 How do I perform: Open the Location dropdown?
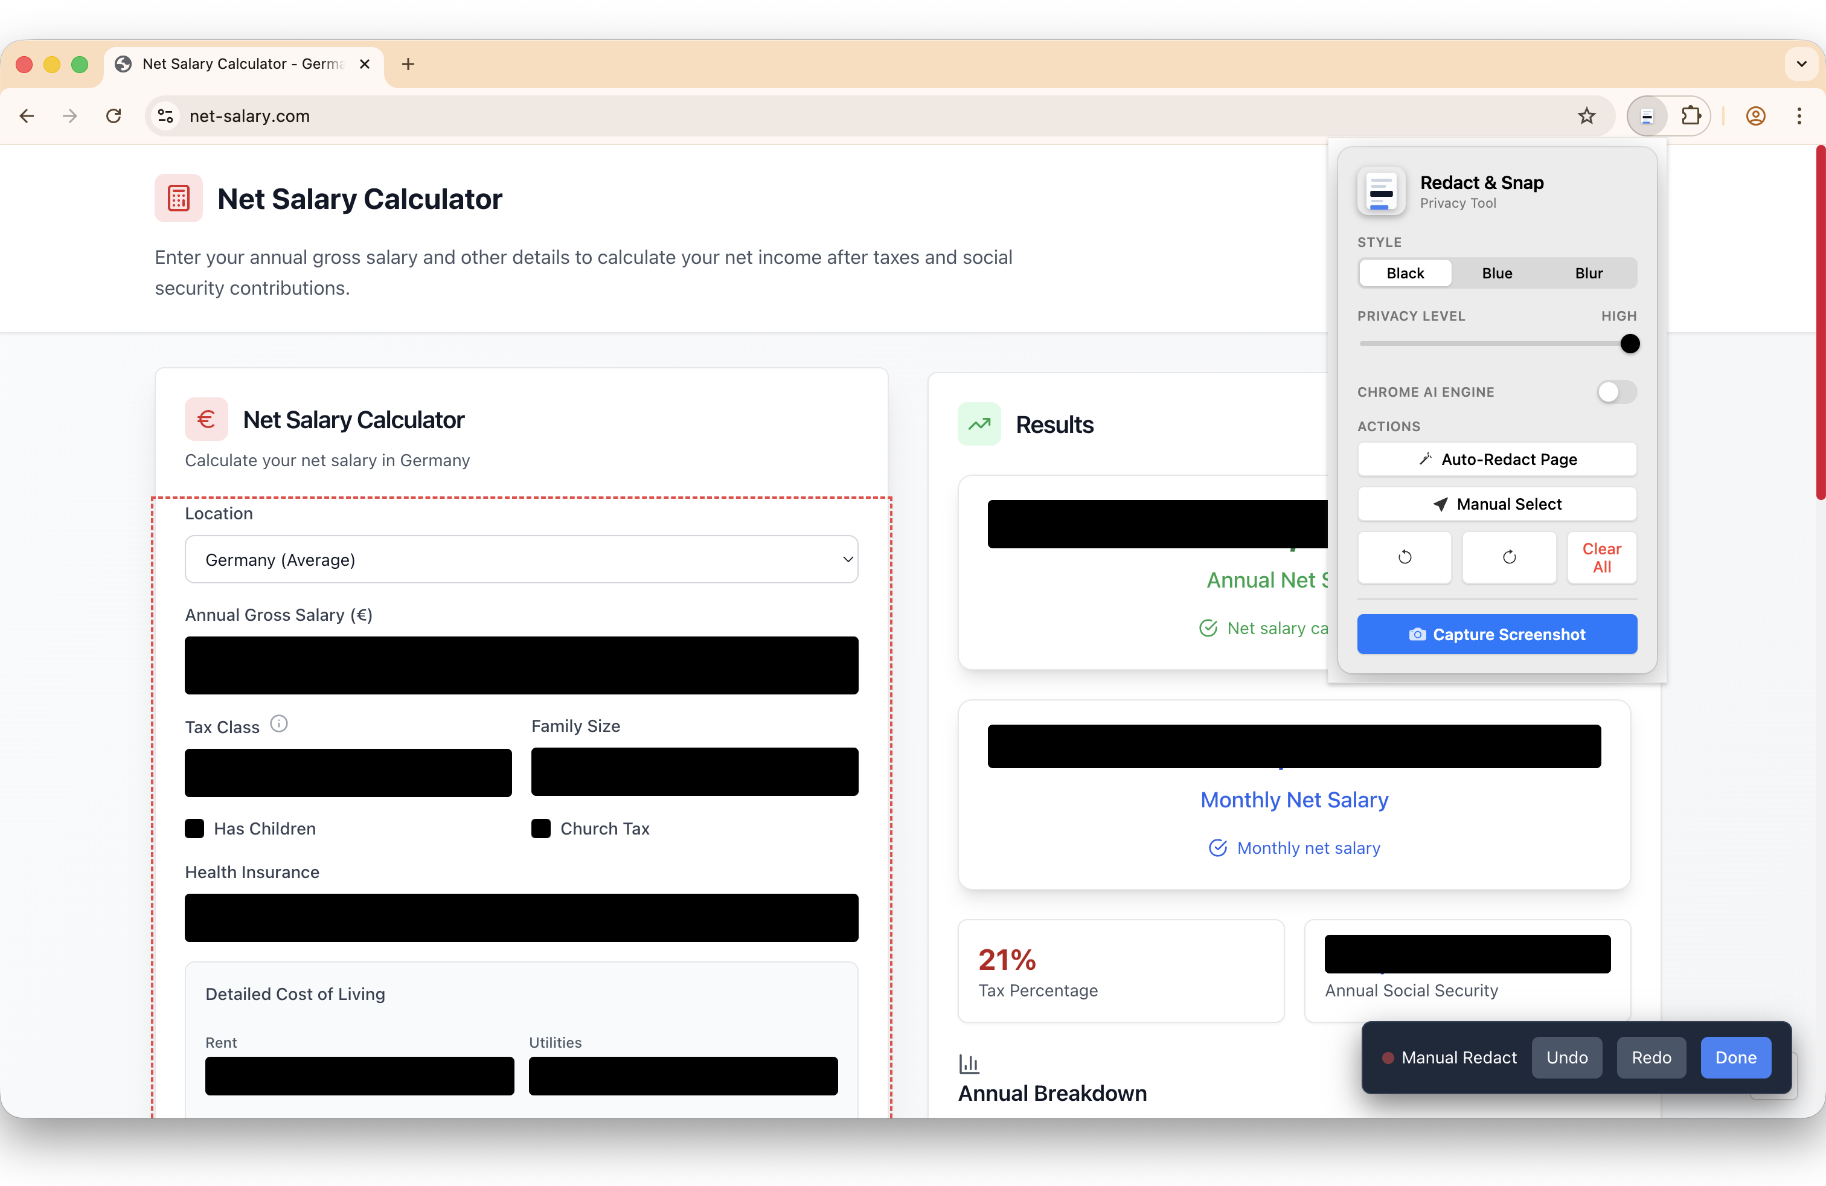tap(521, 559)
